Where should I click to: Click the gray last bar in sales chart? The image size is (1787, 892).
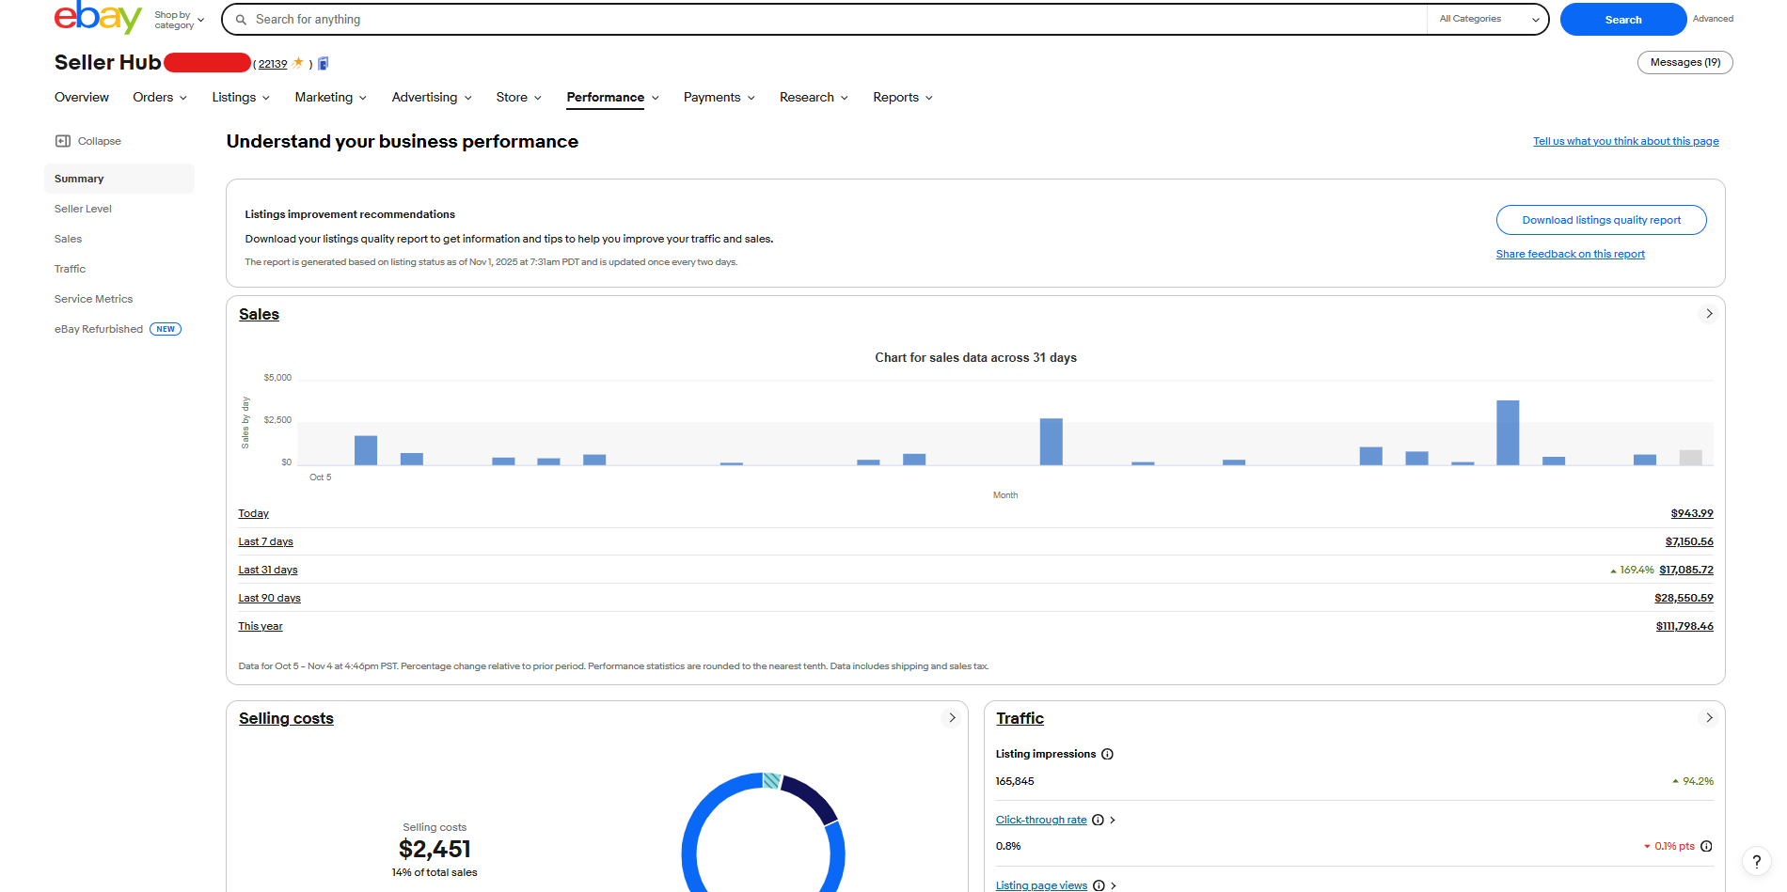(1691, 458)
